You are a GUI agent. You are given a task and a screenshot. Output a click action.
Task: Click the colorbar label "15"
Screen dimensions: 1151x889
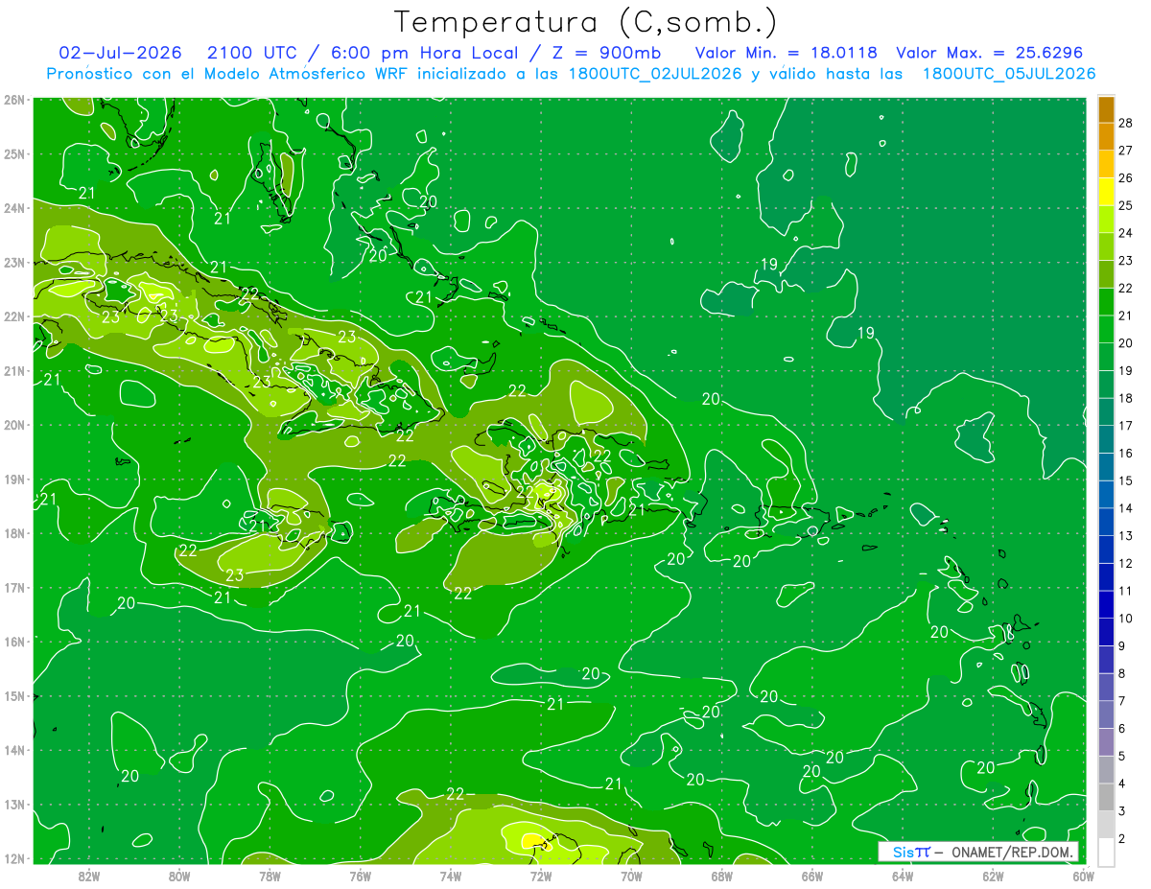(x=1127, y=480)
